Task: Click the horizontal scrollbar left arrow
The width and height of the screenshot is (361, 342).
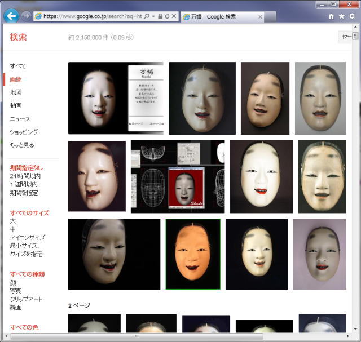Action: point(6,336)
